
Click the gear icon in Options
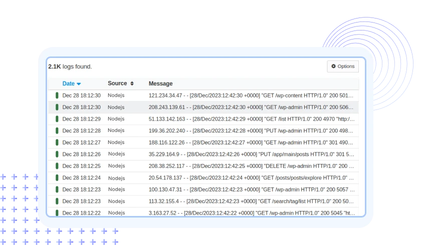pos(333,66)
